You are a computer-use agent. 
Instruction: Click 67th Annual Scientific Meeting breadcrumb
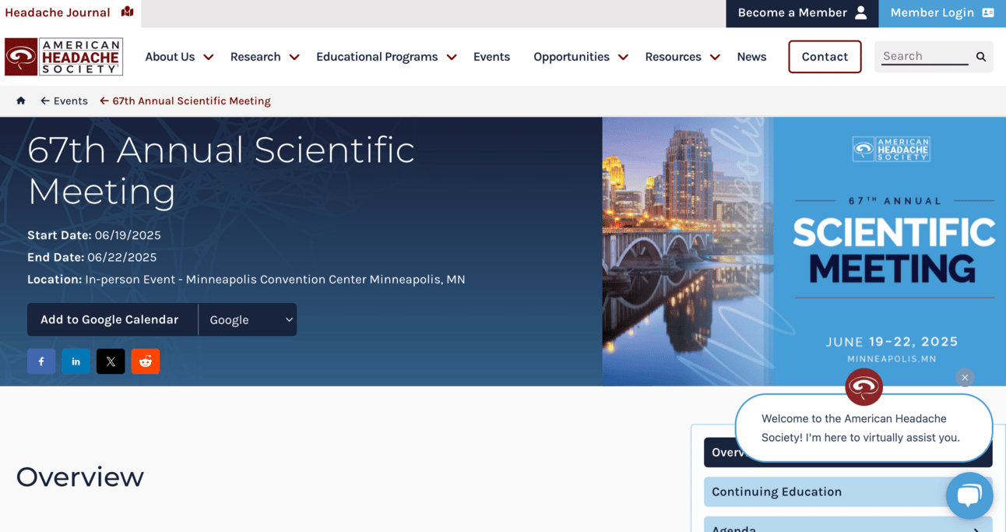(x=185, y=100)
